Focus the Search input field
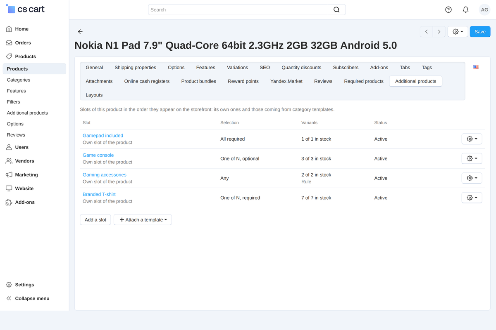This screenshot has width=496, height=330. [x=247, y=9]
